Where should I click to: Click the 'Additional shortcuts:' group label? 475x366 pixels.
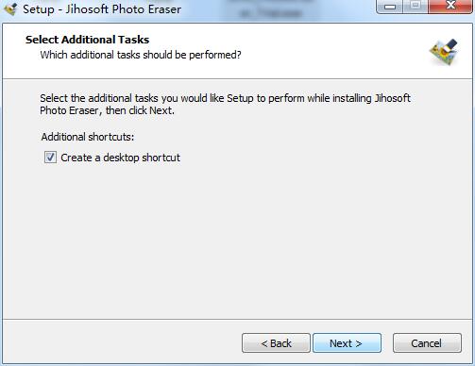(88, 137)
